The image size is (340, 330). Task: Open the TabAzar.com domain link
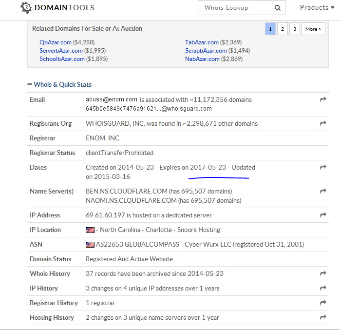(202, 42)
